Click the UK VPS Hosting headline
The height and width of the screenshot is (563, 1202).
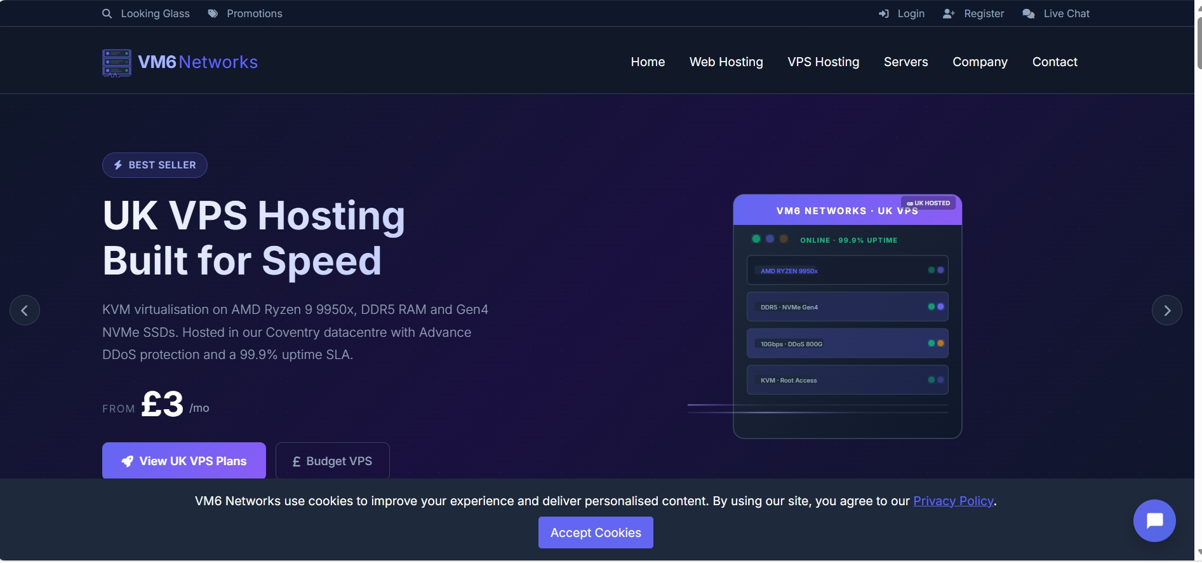254,238
